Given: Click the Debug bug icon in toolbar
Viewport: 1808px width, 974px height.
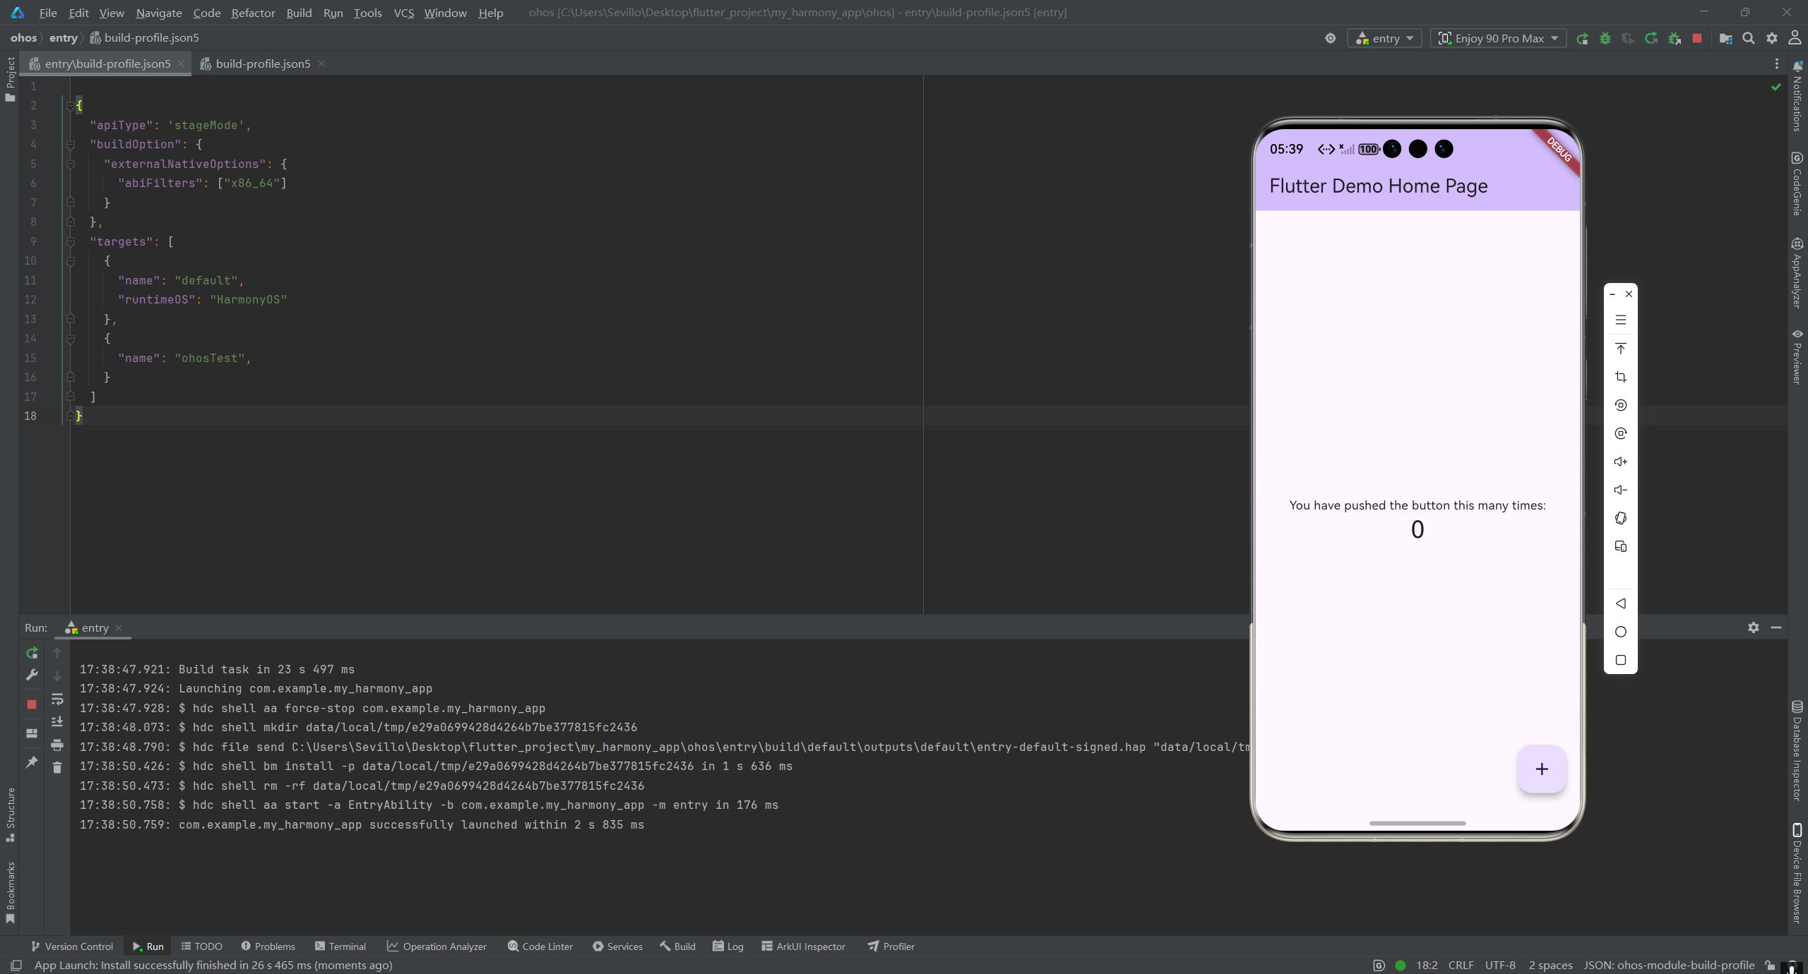Looking at the screenshot, I should coord(1605,39).
